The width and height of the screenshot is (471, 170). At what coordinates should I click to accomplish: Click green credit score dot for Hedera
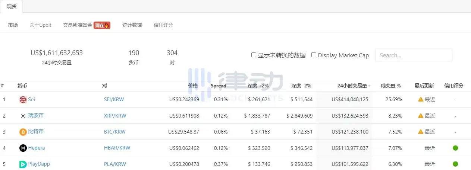click(x=455, y=148)
